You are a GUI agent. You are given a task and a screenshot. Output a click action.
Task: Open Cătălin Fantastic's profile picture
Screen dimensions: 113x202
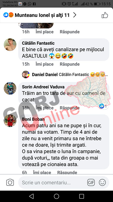(x=10, y=45)
